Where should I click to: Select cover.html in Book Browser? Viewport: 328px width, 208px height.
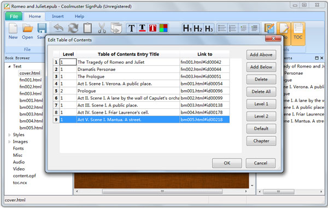pos(30,73)
